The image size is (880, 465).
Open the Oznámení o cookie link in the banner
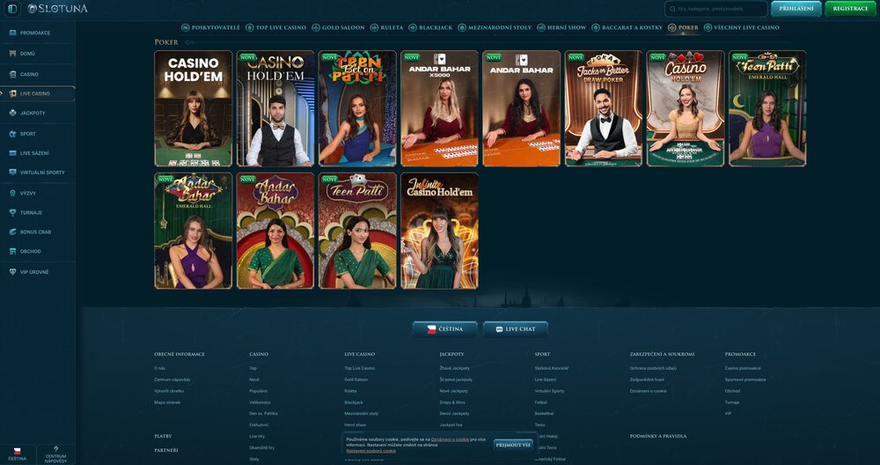450,439
